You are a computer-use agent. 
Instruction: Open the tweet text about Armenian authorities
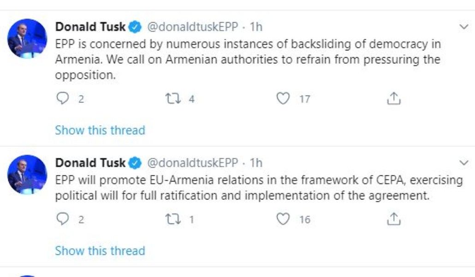pyautogui.click(x=248, y=59)
